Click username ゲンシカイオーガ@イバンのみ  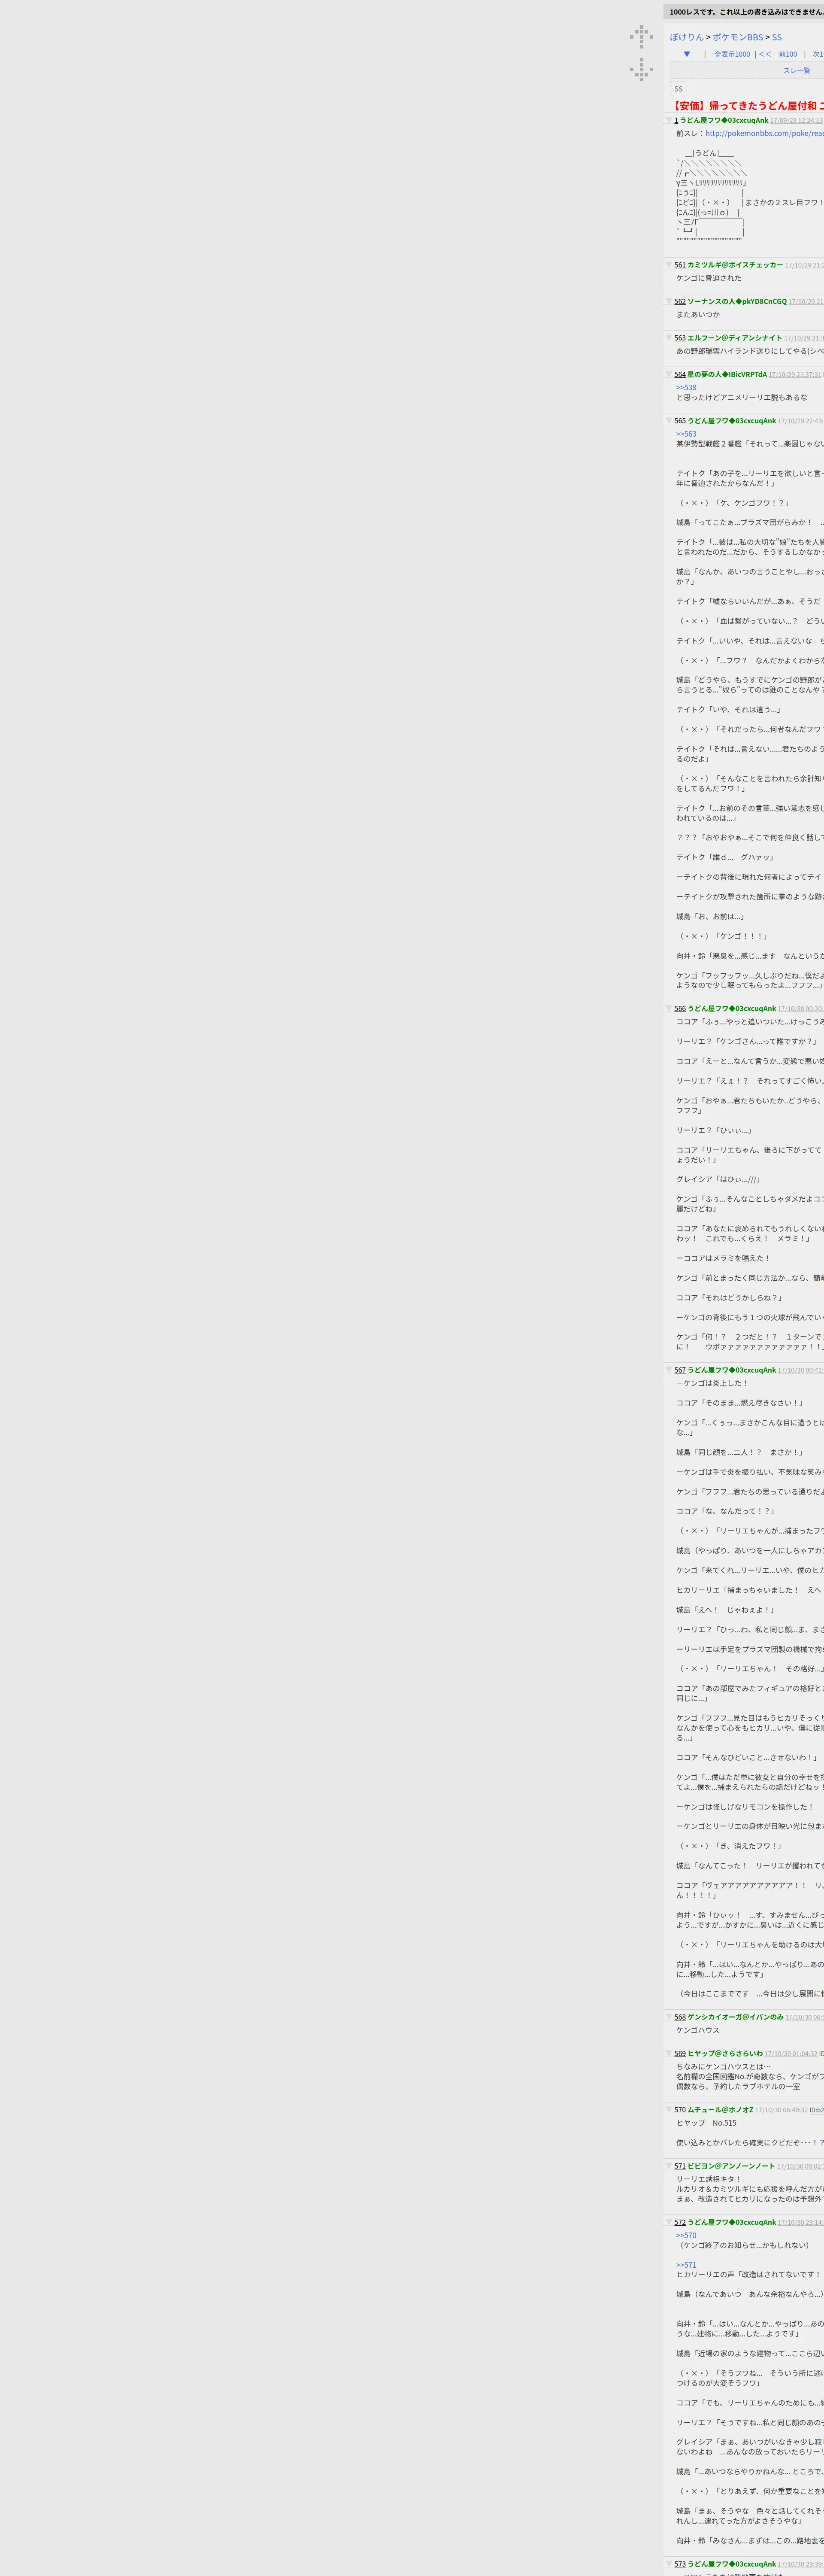[x=735, y=2017]
